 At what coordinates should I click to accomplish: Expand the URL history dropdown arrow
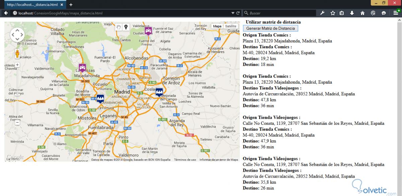233,13
